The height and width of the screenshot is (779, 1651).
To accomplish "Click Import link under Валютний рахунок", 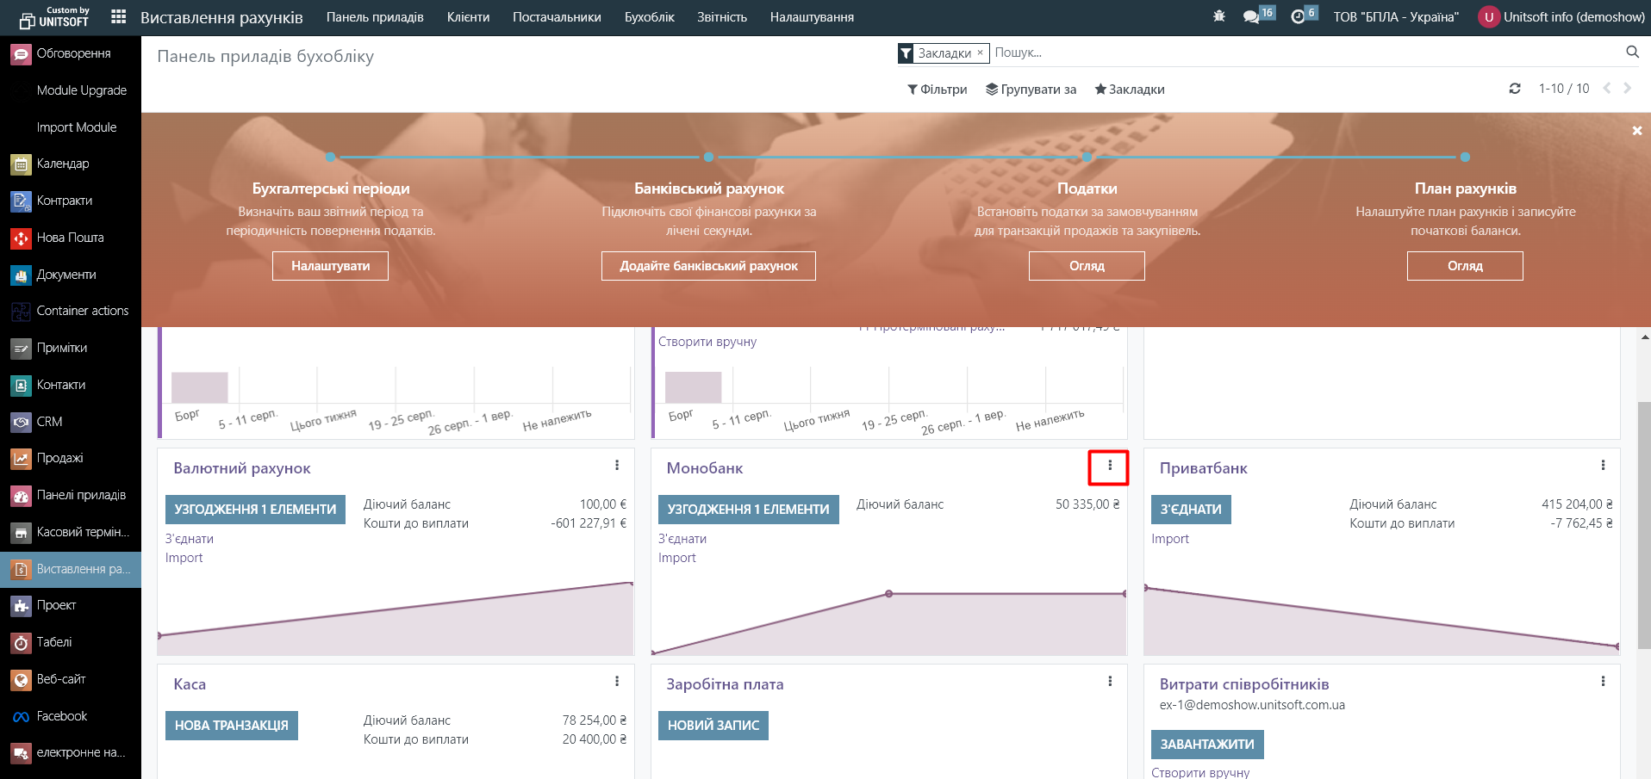I will coord(184,558).
